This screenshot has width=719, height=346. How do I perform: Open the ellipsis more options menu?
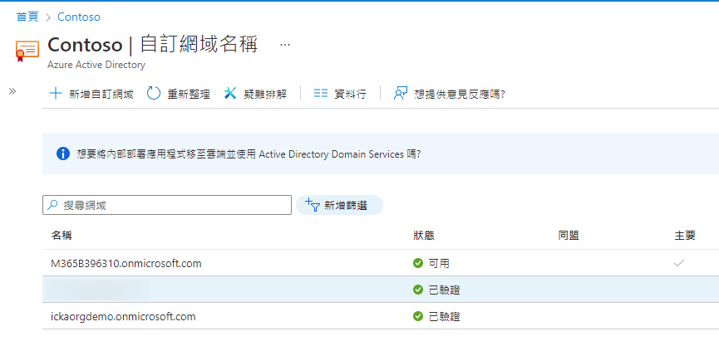285,44
